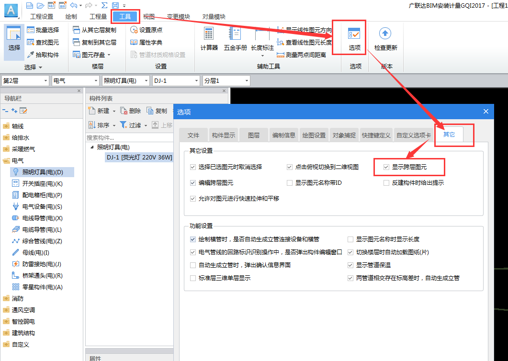Click 测量两点间距离 measure distance
Viewport: 508px width, 361px height.
(301, 55)
